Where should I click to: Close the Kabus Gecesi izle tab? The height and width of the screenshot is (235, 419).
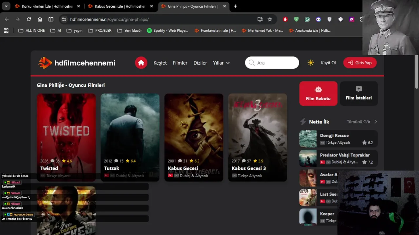coord(152,6)
